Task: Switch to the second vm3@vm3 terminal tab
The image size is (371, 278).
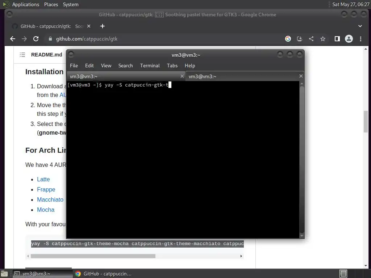Action: (x=245, y=76)
